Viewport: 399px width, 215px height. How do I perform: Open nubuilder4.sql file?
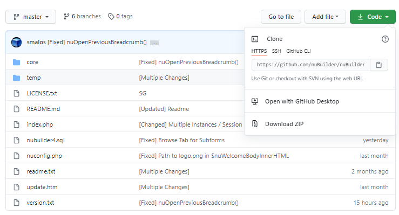[x=45, y=140]
